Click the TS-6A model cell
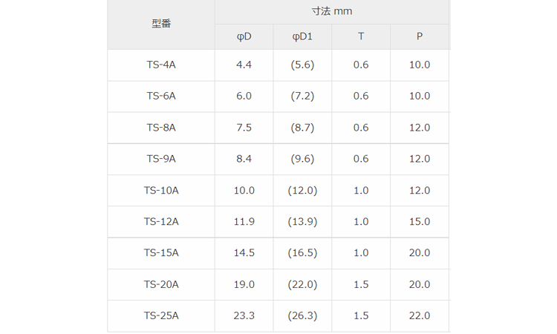This screenshot has width=557, height=334. pyautogui.click(x=161, y=96)
